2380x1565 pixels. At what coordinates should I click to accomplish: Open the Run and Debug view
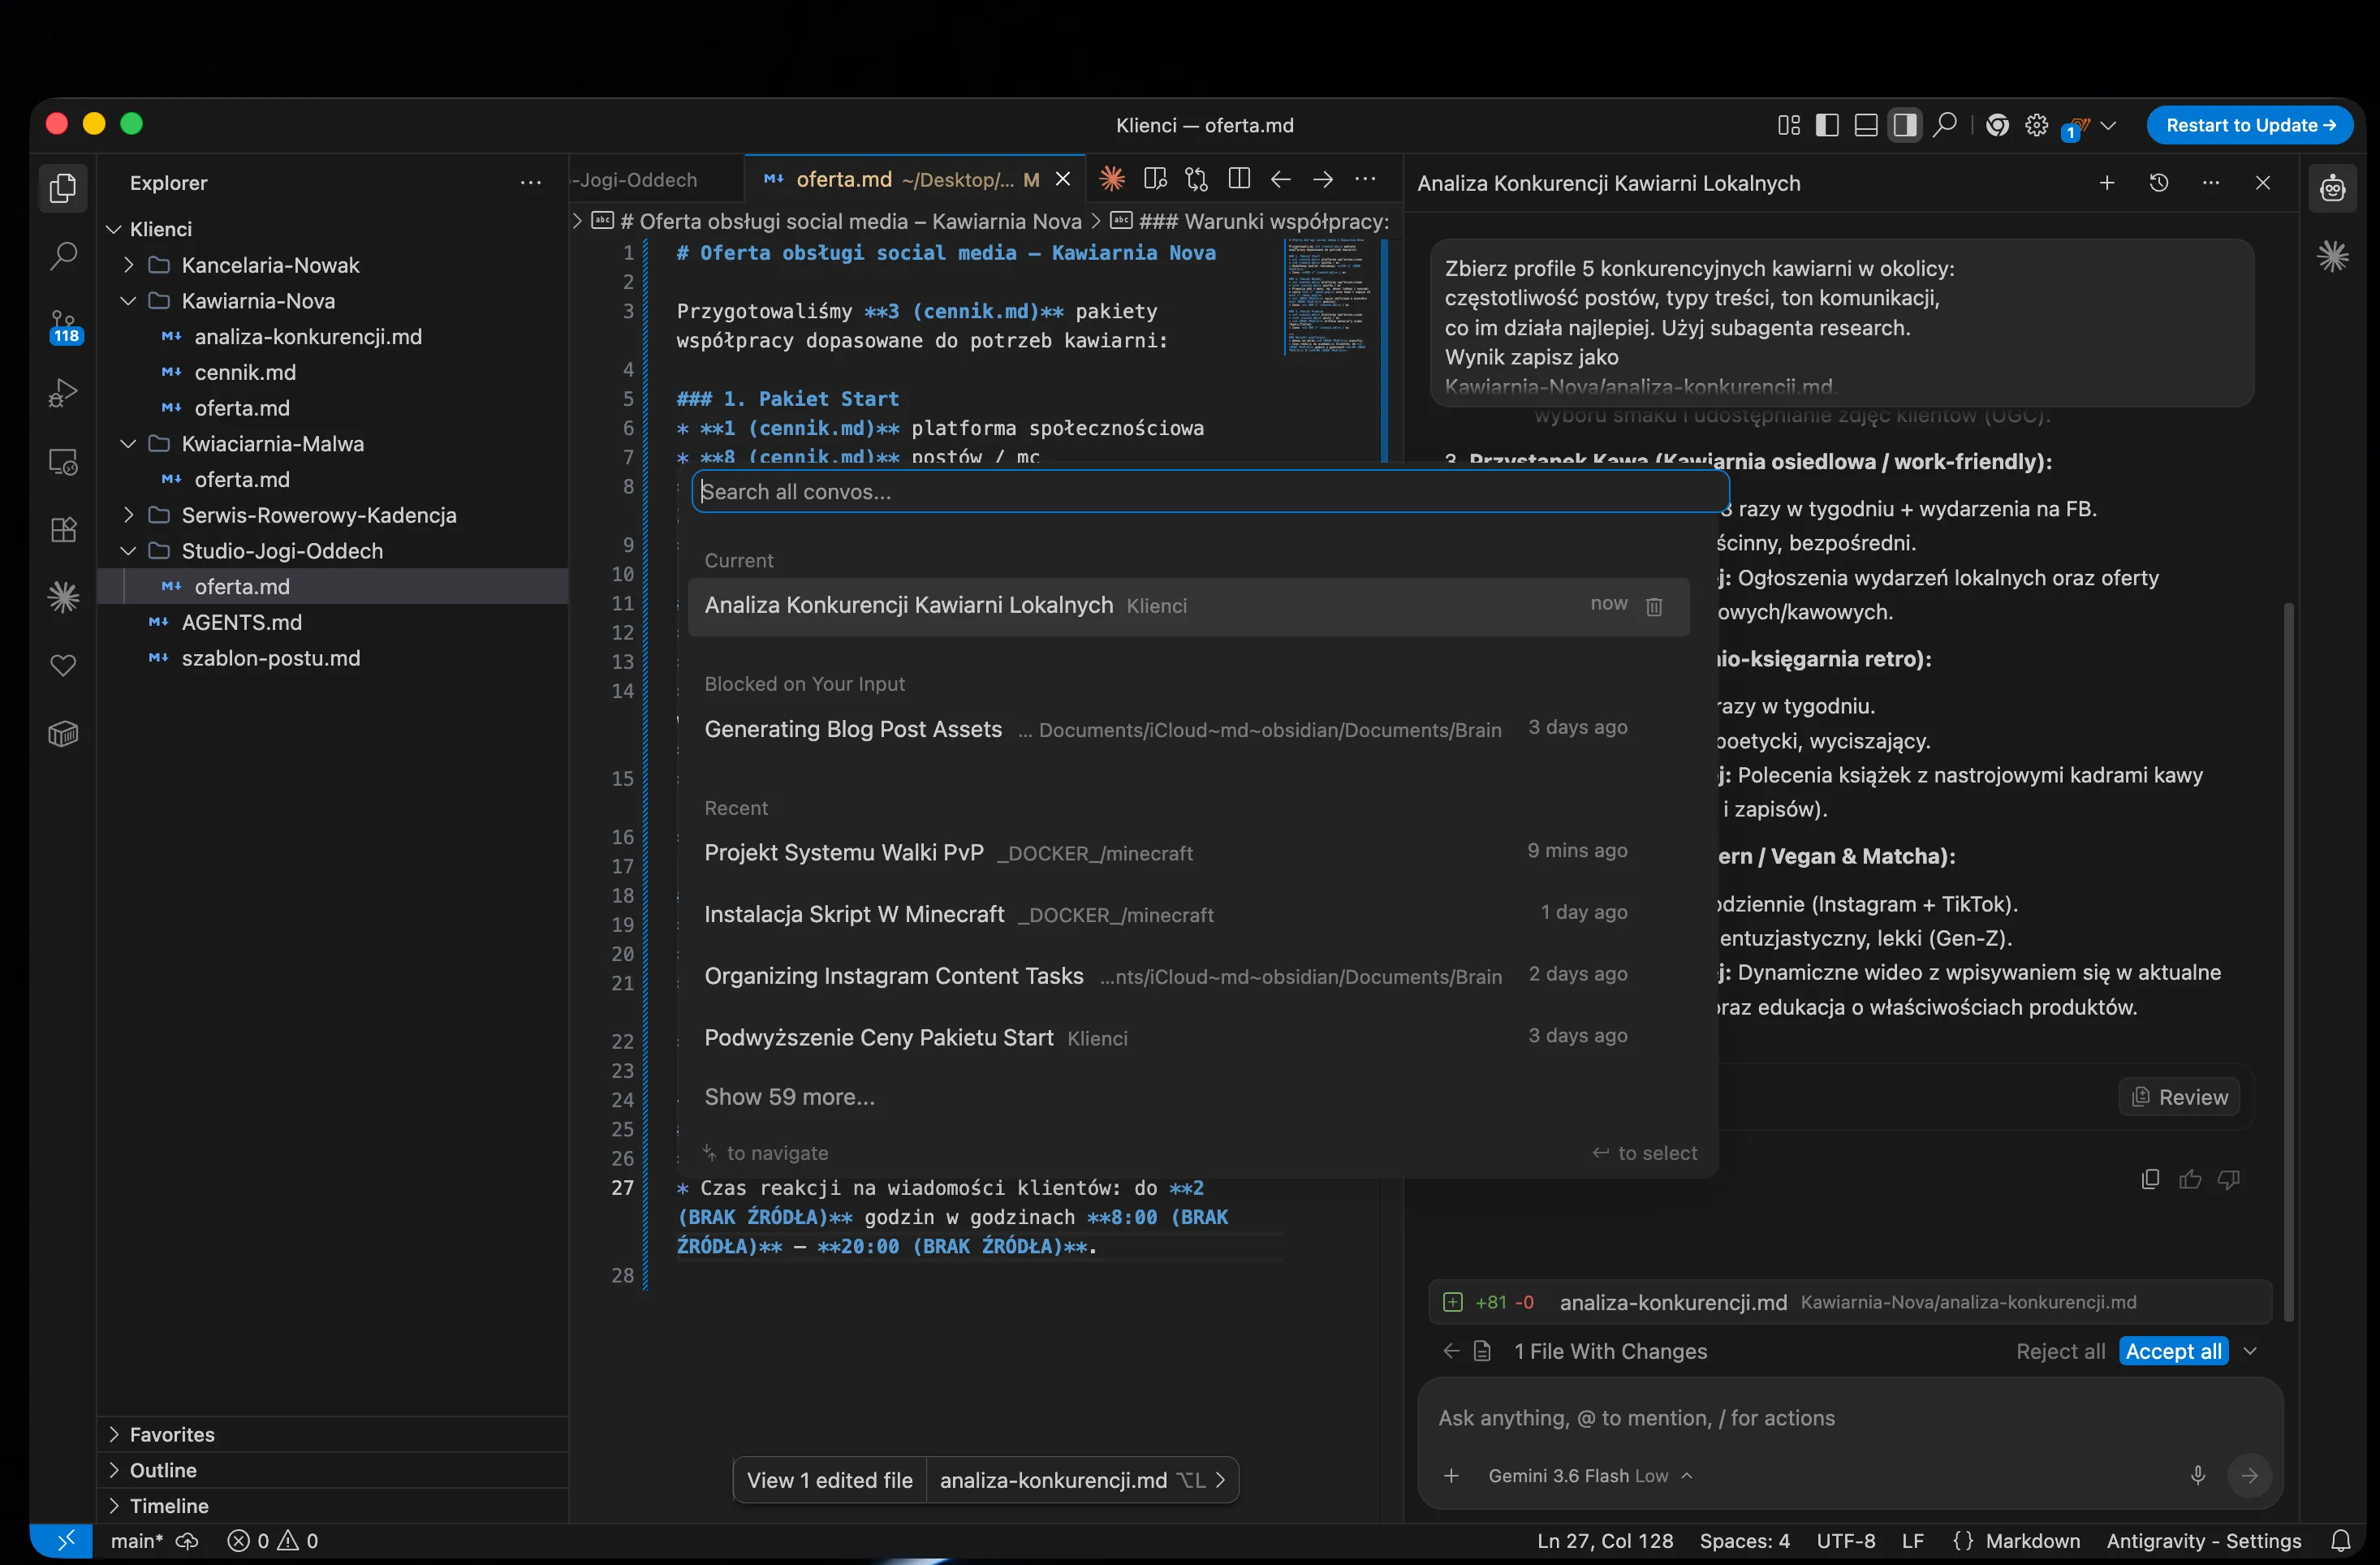(63, 393)
